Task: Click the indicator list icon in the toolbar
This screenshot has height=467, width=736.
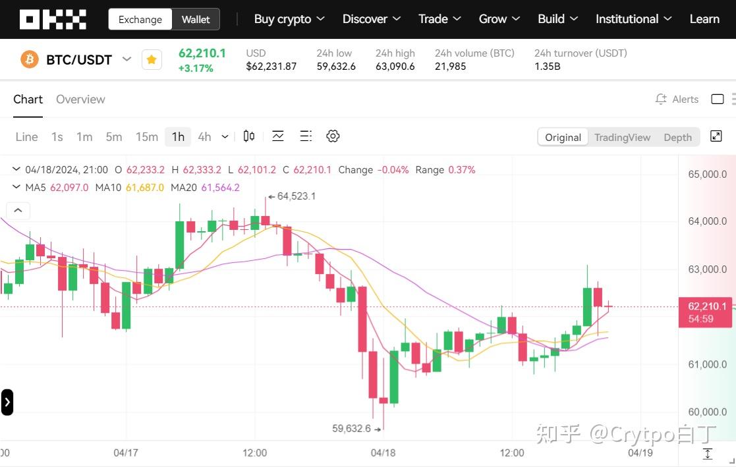Action: pos(305,136)
